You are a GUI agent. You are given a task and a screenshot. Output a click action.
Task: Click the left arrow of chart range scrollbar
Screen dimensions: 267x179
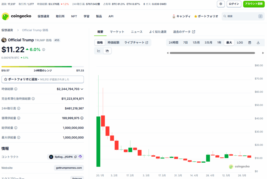click(168, 53)
